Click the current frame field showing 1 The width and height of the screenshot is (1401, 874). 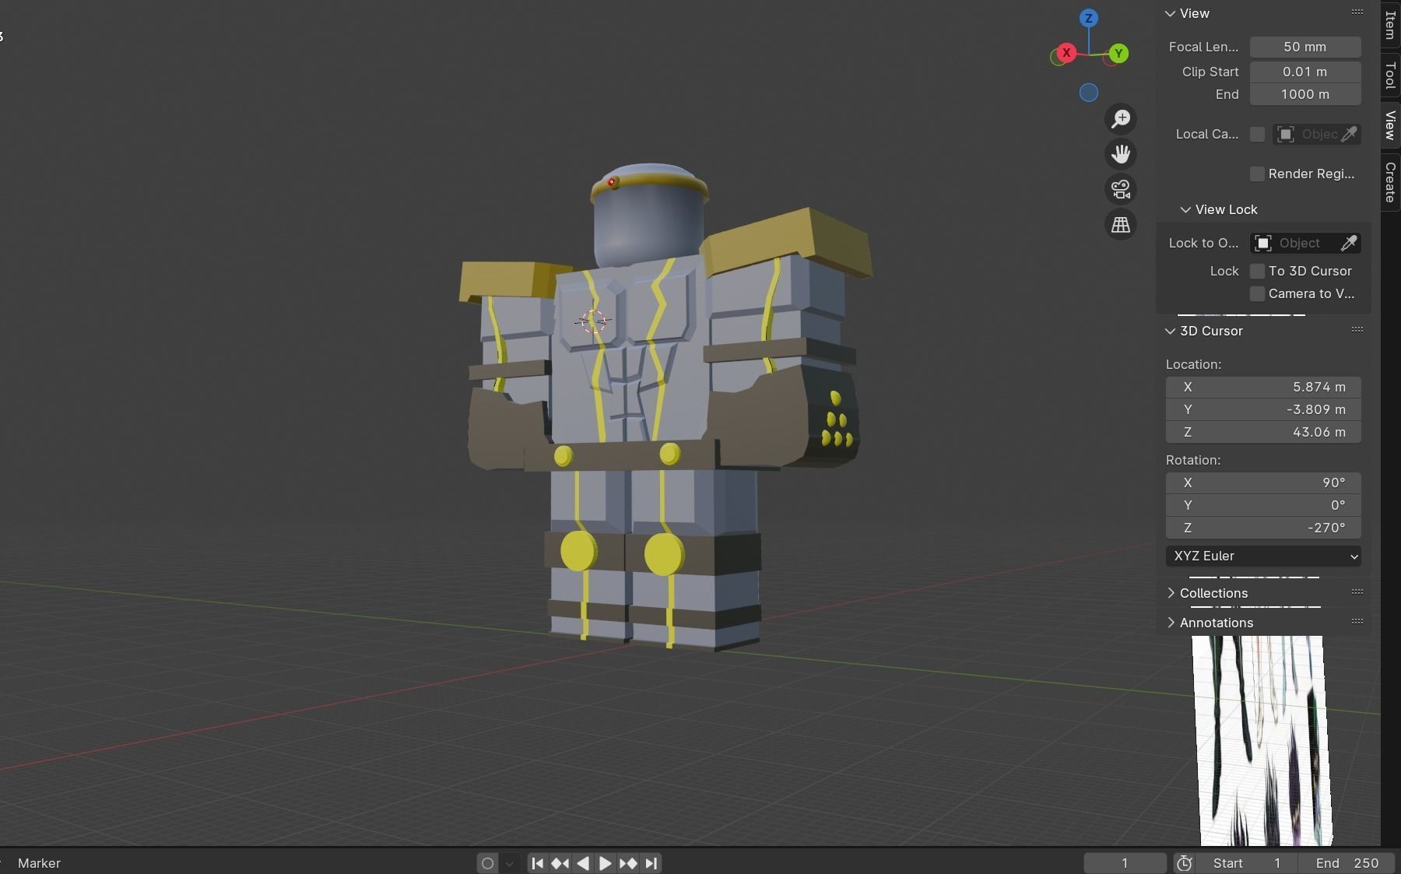click(x=1125, y=863)
